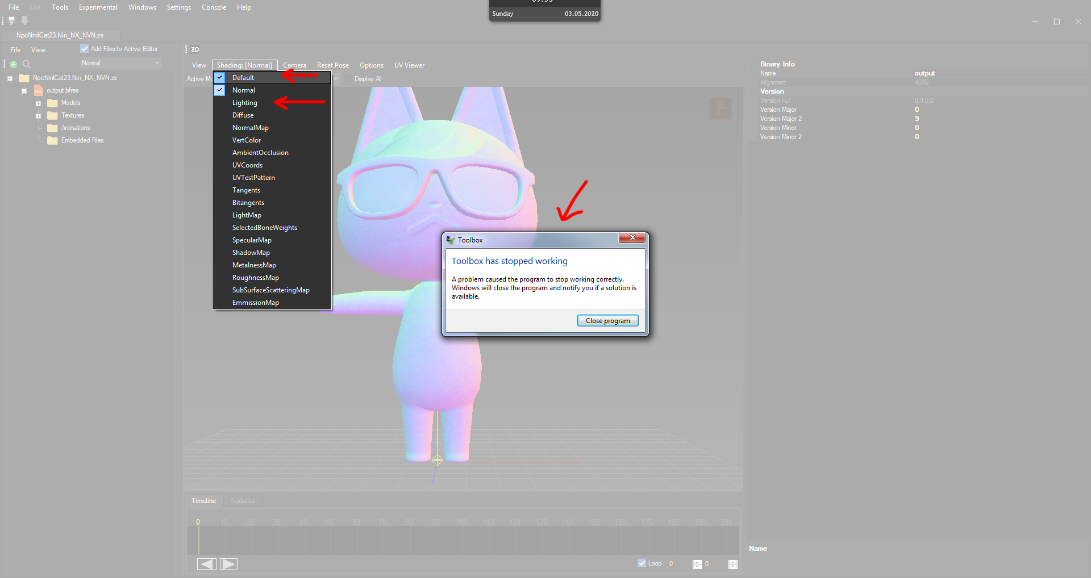Open the Windows menu
The image size is (1091, 578).
(142, 7)
